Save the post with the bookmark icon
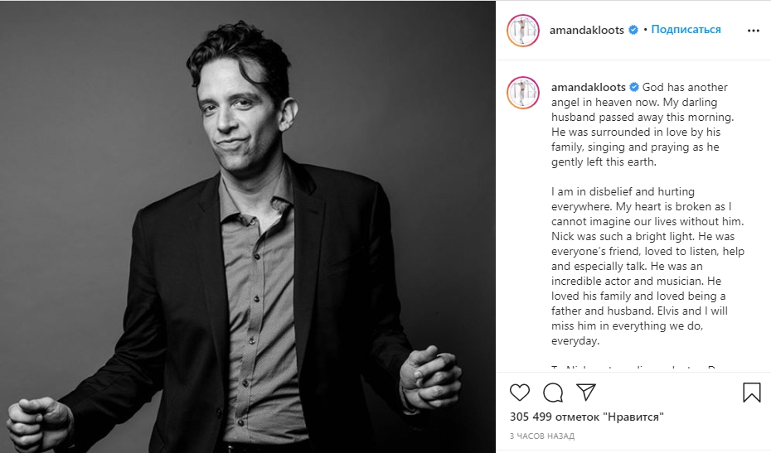Viewport: 771px width, 453px height. click(x=751, y=392)
